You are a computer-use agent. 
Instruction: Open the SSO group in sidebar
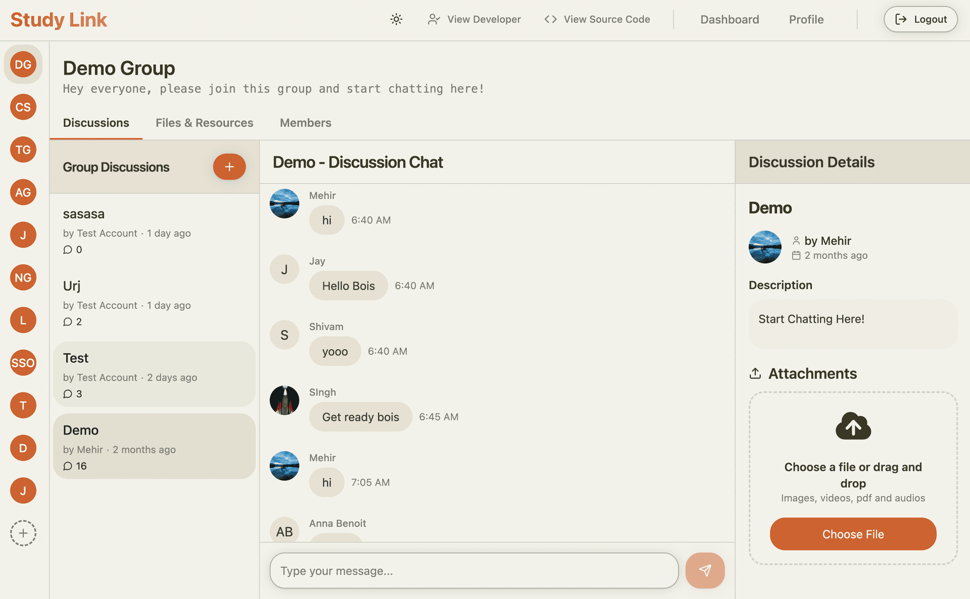tap(23, 363)
